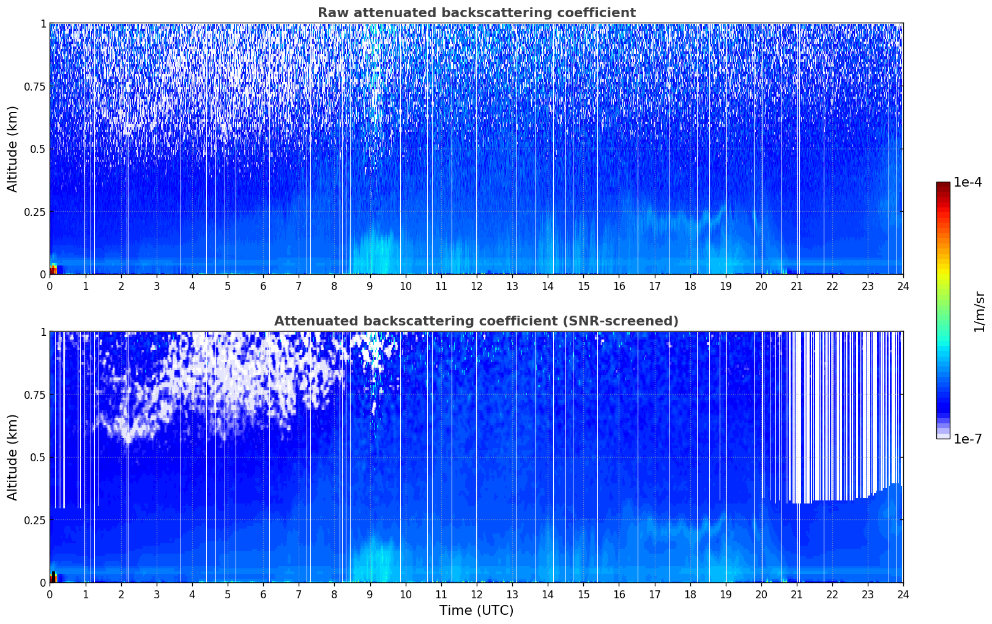
Task: Click the top plot's 'Altitude (km)' label
Action: click(13, 149)
